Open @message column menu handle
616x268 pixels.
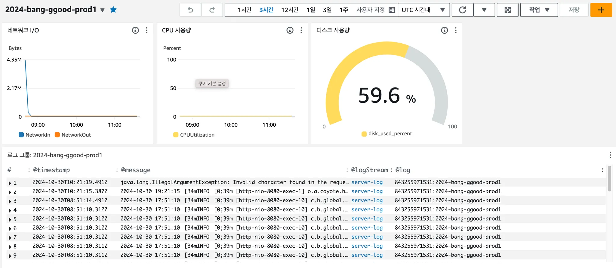(347, 170)
